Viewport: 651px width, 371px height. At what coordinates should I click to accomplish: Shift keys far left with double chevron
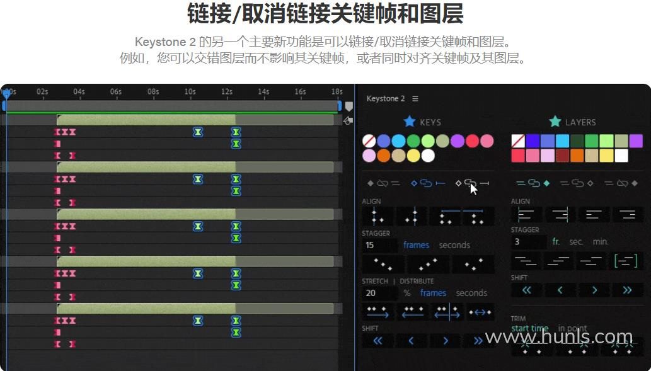pyautogui.click(x=378, y=341)
